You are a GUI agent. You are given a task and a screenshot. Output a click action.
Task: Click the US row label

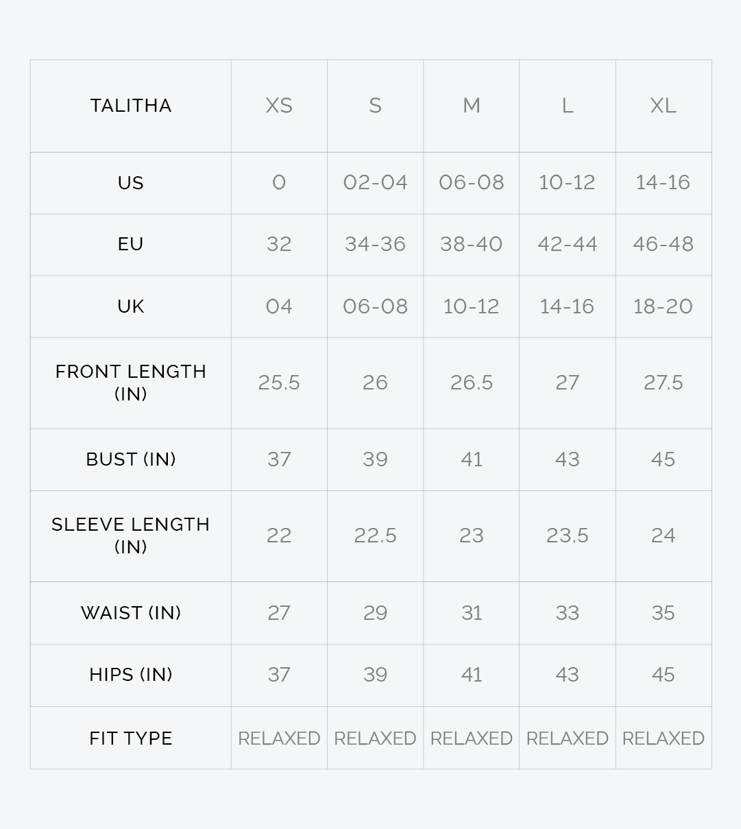[131, 183]
